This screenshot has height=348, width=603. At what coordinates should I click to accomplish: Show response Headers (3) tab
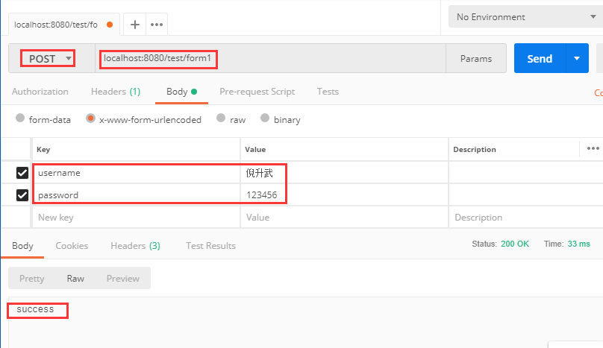pos(135,246)
